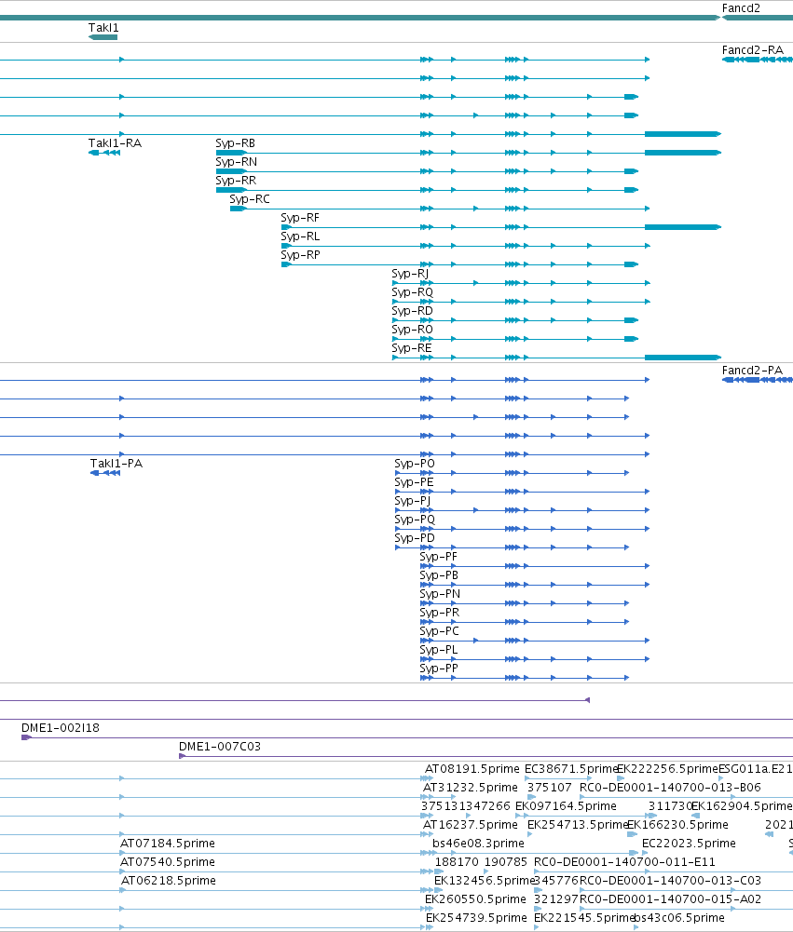Open clone DME1-002I18

pyautogui.click(x=61, y=728)
